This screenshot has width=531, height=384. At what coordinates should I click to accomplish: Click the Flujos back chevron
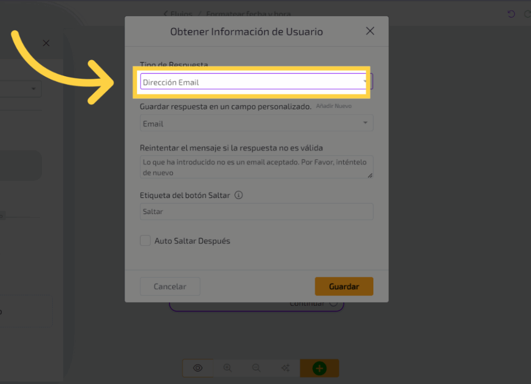[166, 14]
